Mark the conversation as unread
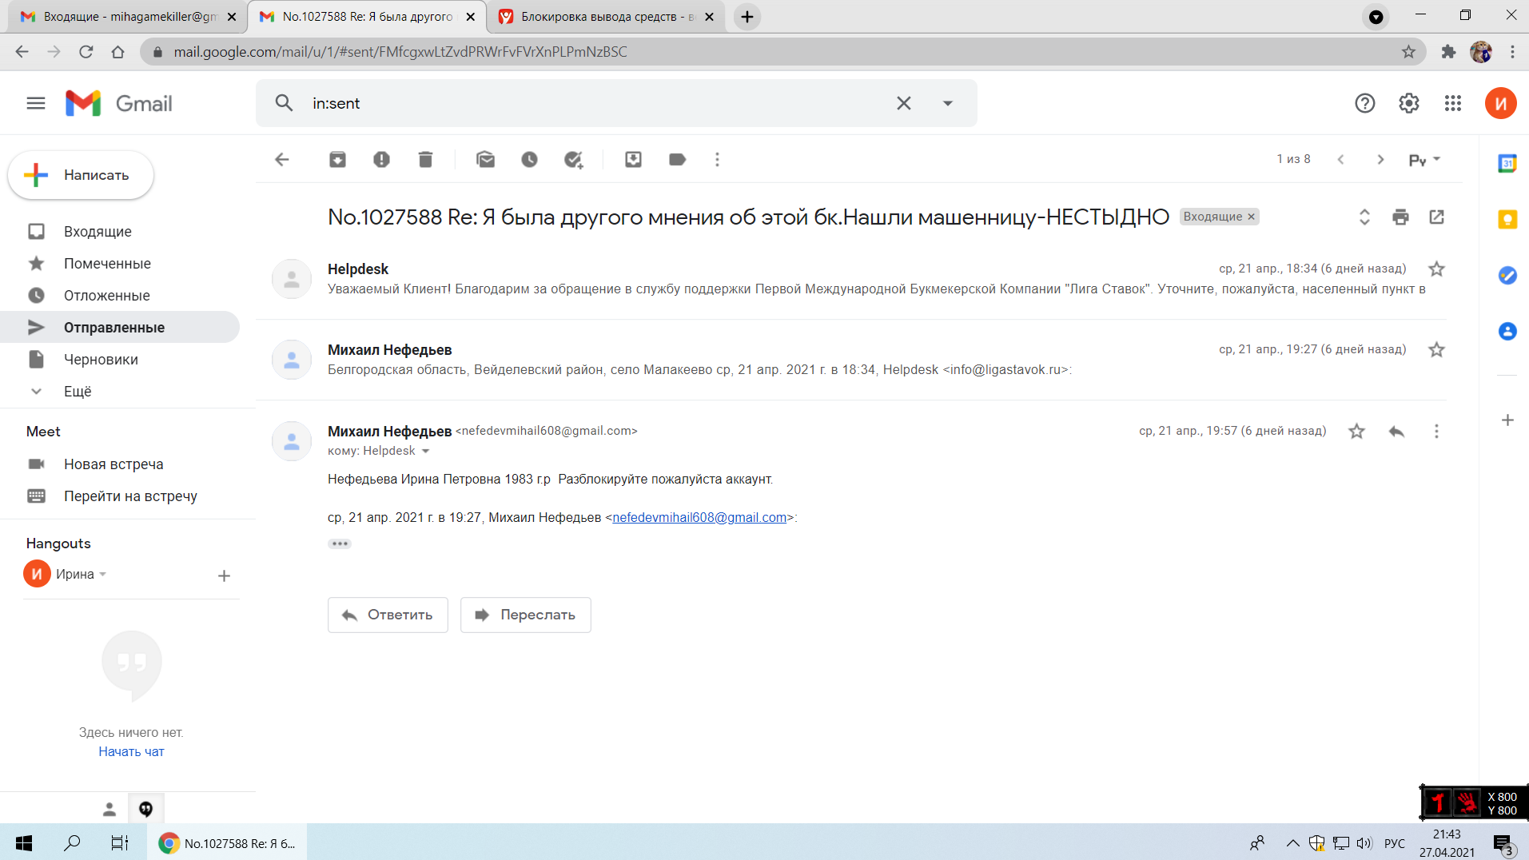Screen dimensions: 1529x860 click(485, 160)
